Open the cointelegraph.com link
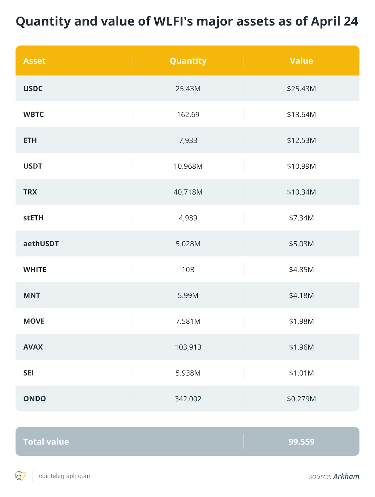 click(64, 476)
